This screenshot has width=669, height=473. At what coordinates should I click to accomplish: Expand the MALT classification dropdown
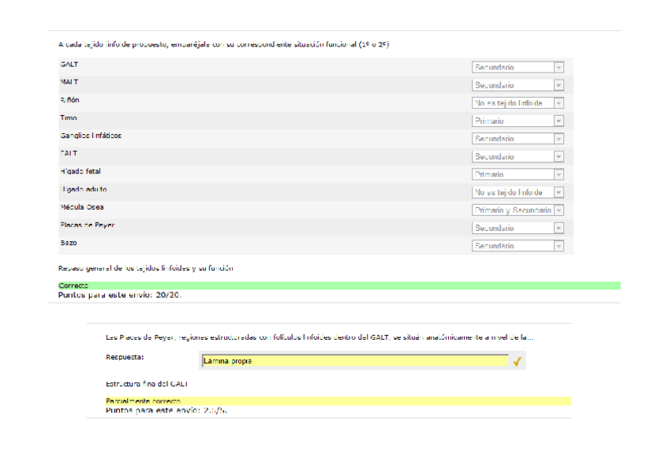point(518,85)
